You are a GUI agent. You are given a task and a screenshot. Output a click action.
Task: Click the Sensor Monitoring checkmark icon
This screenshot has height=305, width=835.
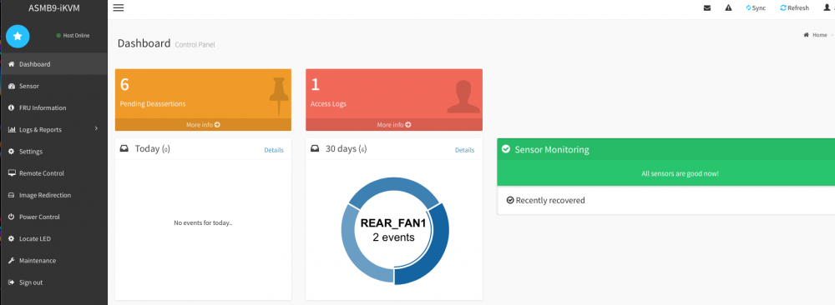[x=506, y=149]
